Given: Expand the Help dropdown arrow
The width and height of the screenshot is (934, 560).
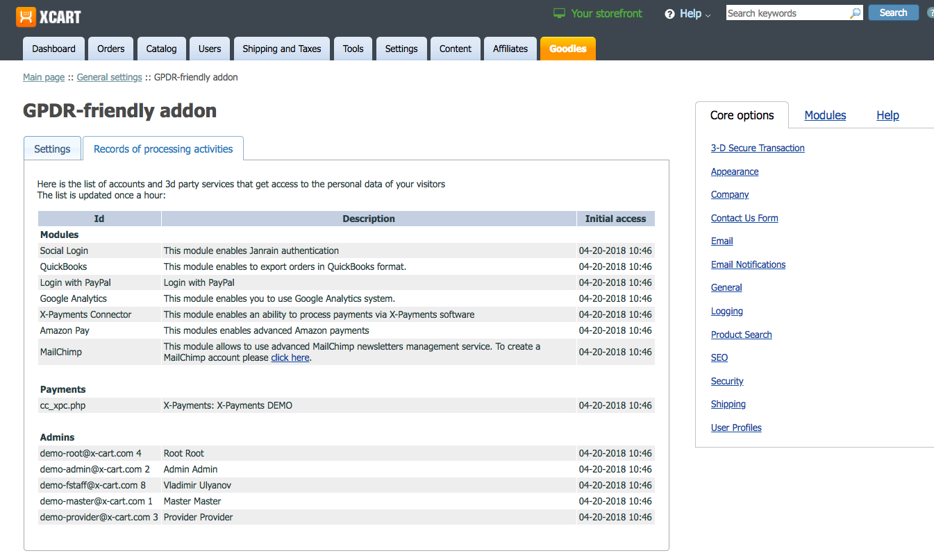Looking at the screenshot, I should 708,15.
